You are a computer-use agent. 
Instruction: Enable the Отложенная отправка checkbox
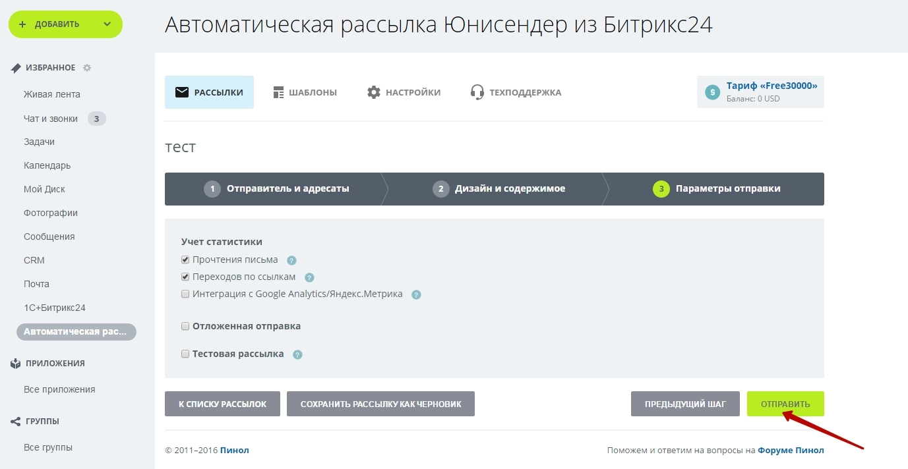click(x=185, y=326)
